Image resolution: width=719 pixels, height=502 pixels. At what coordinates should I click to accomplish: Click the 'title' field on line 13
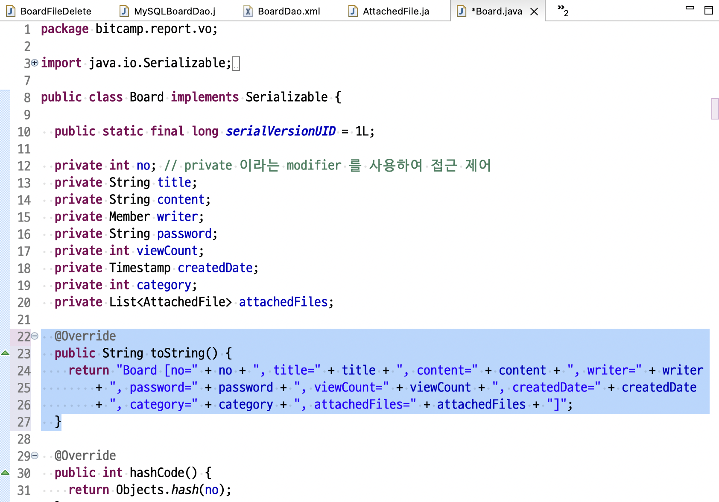[x=174, y=182]
